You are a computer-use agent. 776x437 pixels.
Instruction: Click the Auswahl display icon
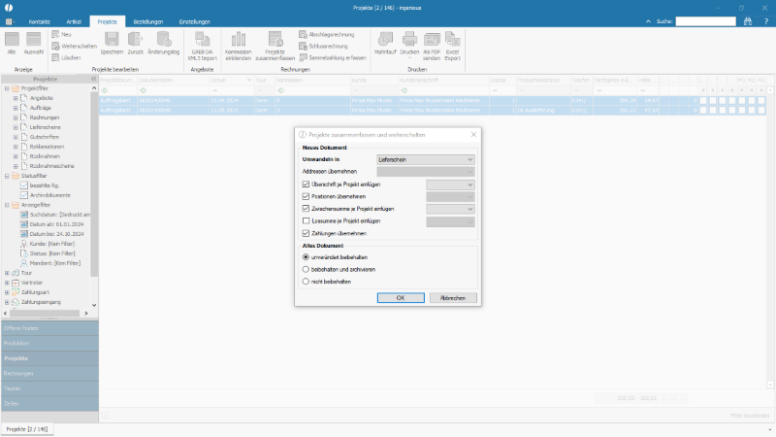coord(34,39)
